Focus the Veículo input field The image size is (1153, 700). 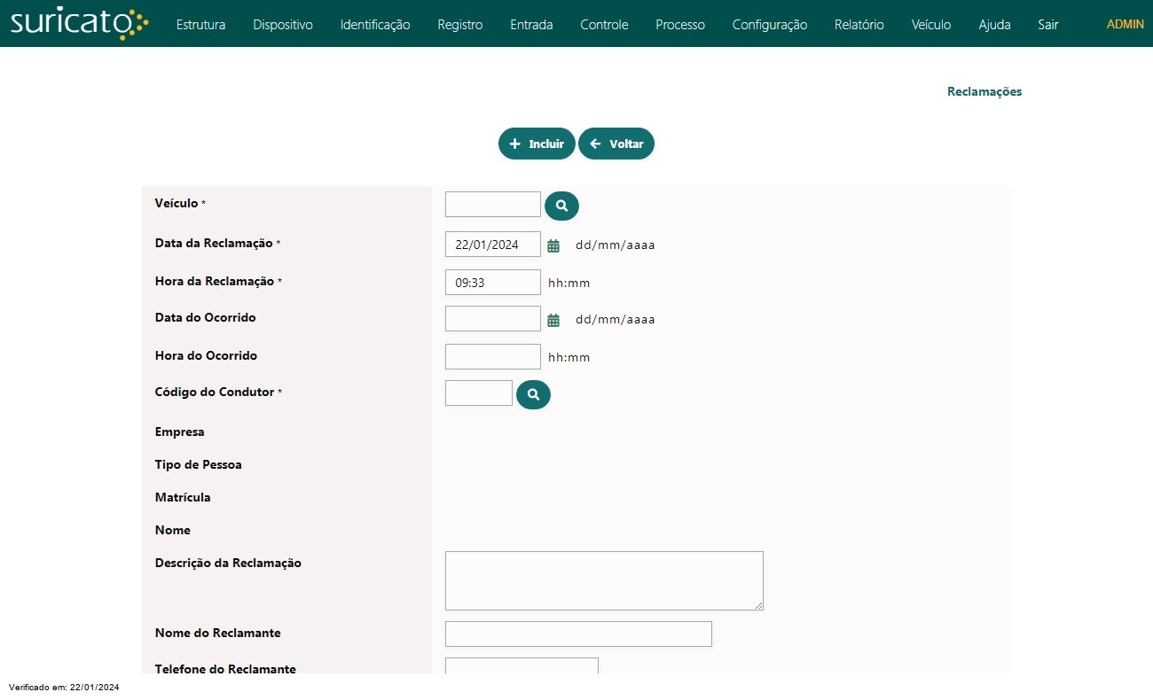492,205
